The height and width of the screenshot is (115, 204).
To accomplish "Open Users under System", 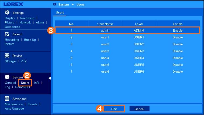I will click(x=25, y=83).
